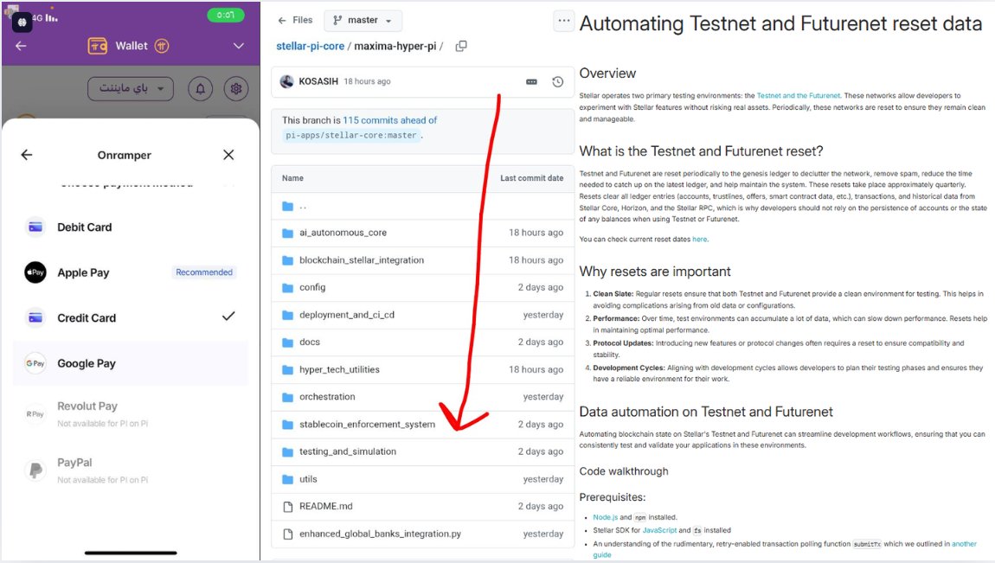Select Google Pay payment method
Viewport: 995px width, 563px height.
(x=130, y=363)
